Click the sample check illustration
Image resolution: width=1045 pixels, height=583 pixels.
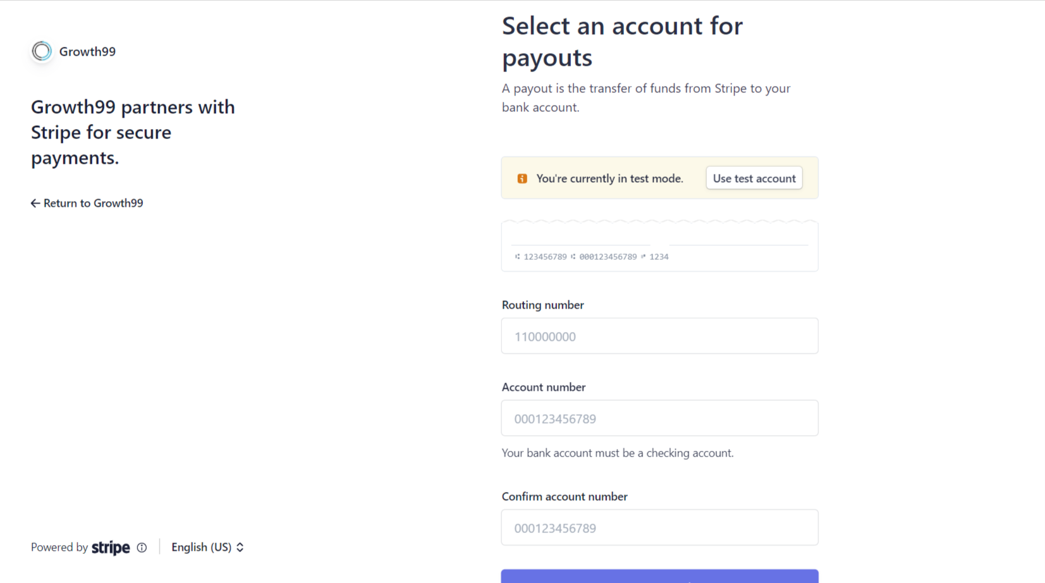[659, 246]
